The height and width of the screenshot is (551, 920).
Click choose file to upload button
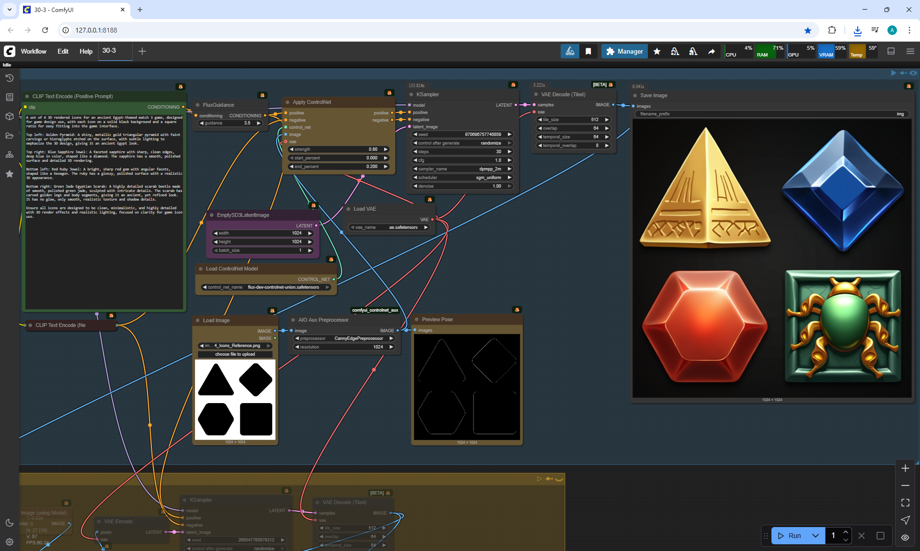[235, 354]
